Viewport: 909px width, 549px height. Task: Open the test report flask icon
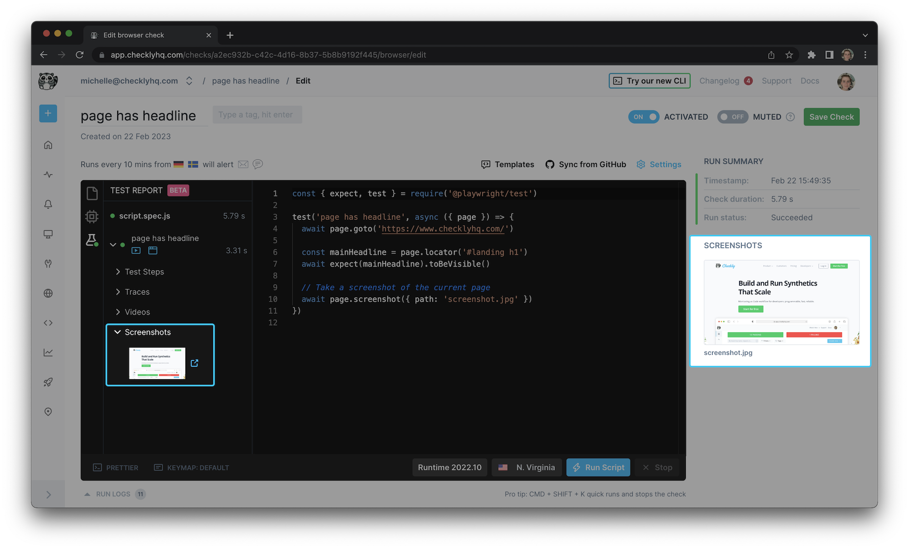coord(92,240)
